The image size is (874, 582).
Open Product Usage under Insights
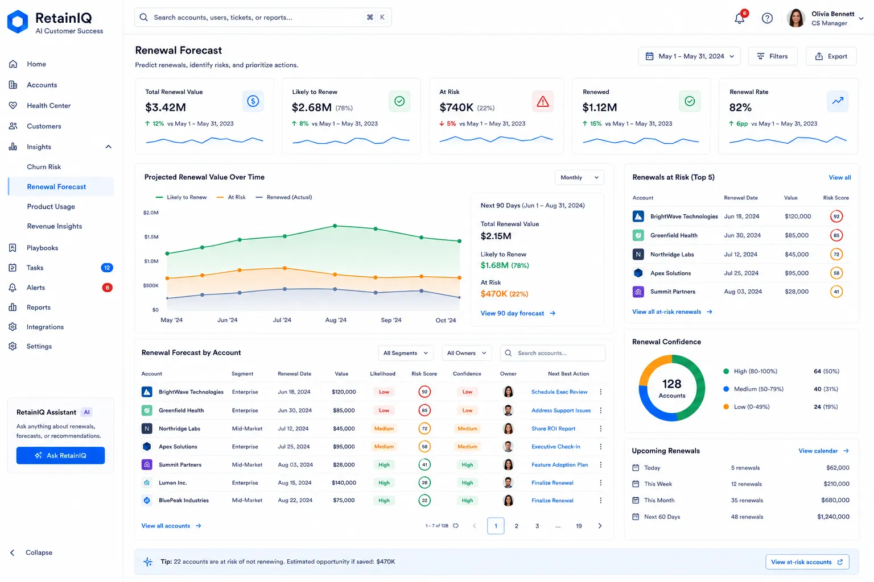(x=51, y=207)
